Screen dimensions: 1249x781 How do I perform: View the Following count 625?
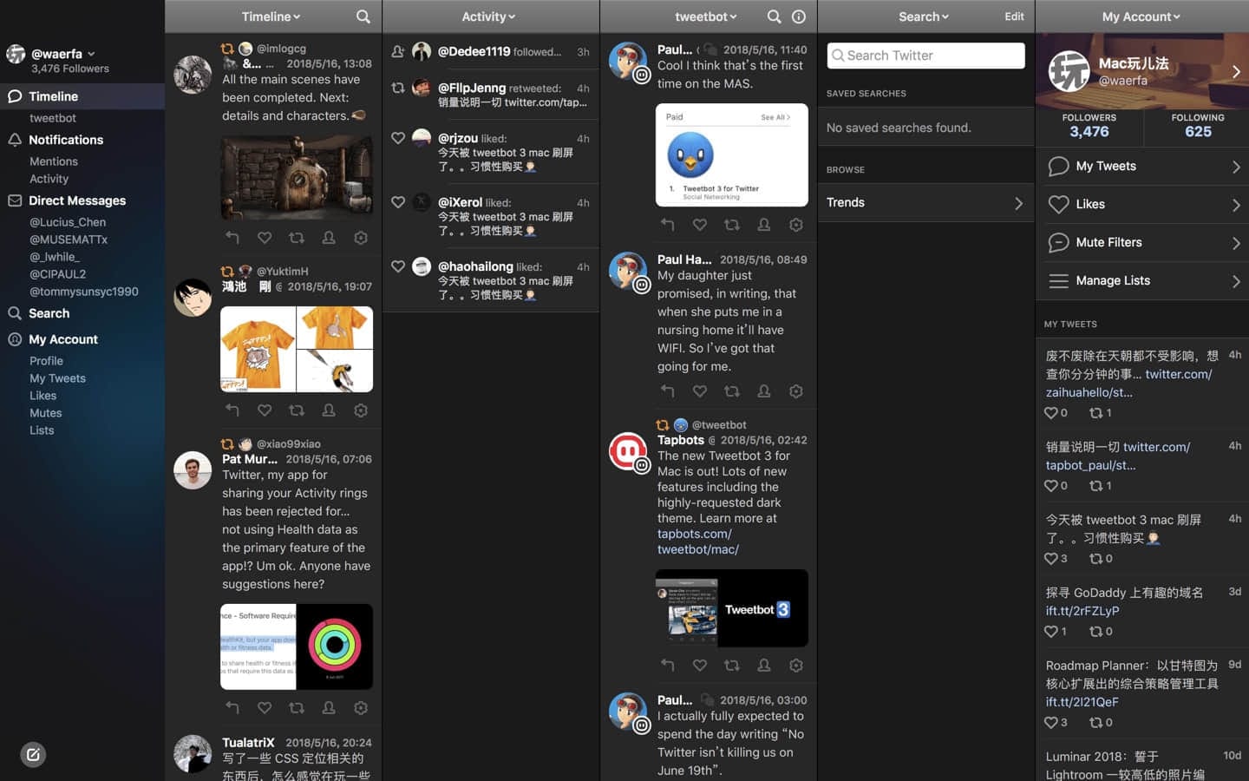1198,132
